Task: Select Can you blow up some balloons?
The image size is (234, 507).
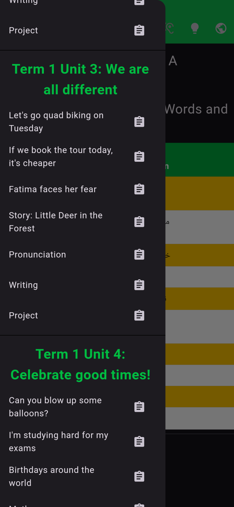Action: (x=55, y=407)
